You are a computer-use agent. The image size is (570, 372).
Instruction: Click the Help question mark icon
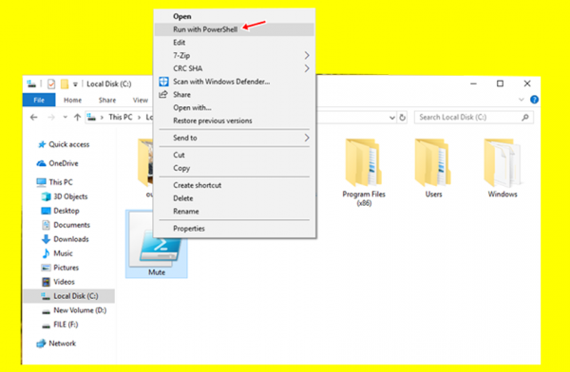[x=534, y=100]
